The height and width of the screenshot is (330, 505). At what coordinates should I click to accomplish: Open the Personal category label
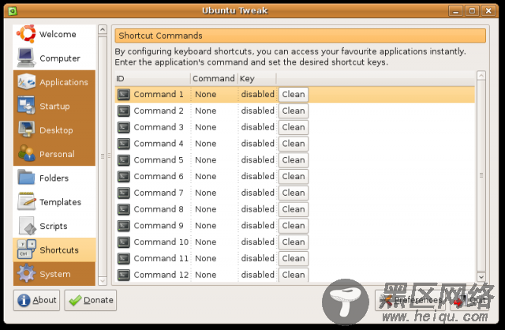pos(57,154)
